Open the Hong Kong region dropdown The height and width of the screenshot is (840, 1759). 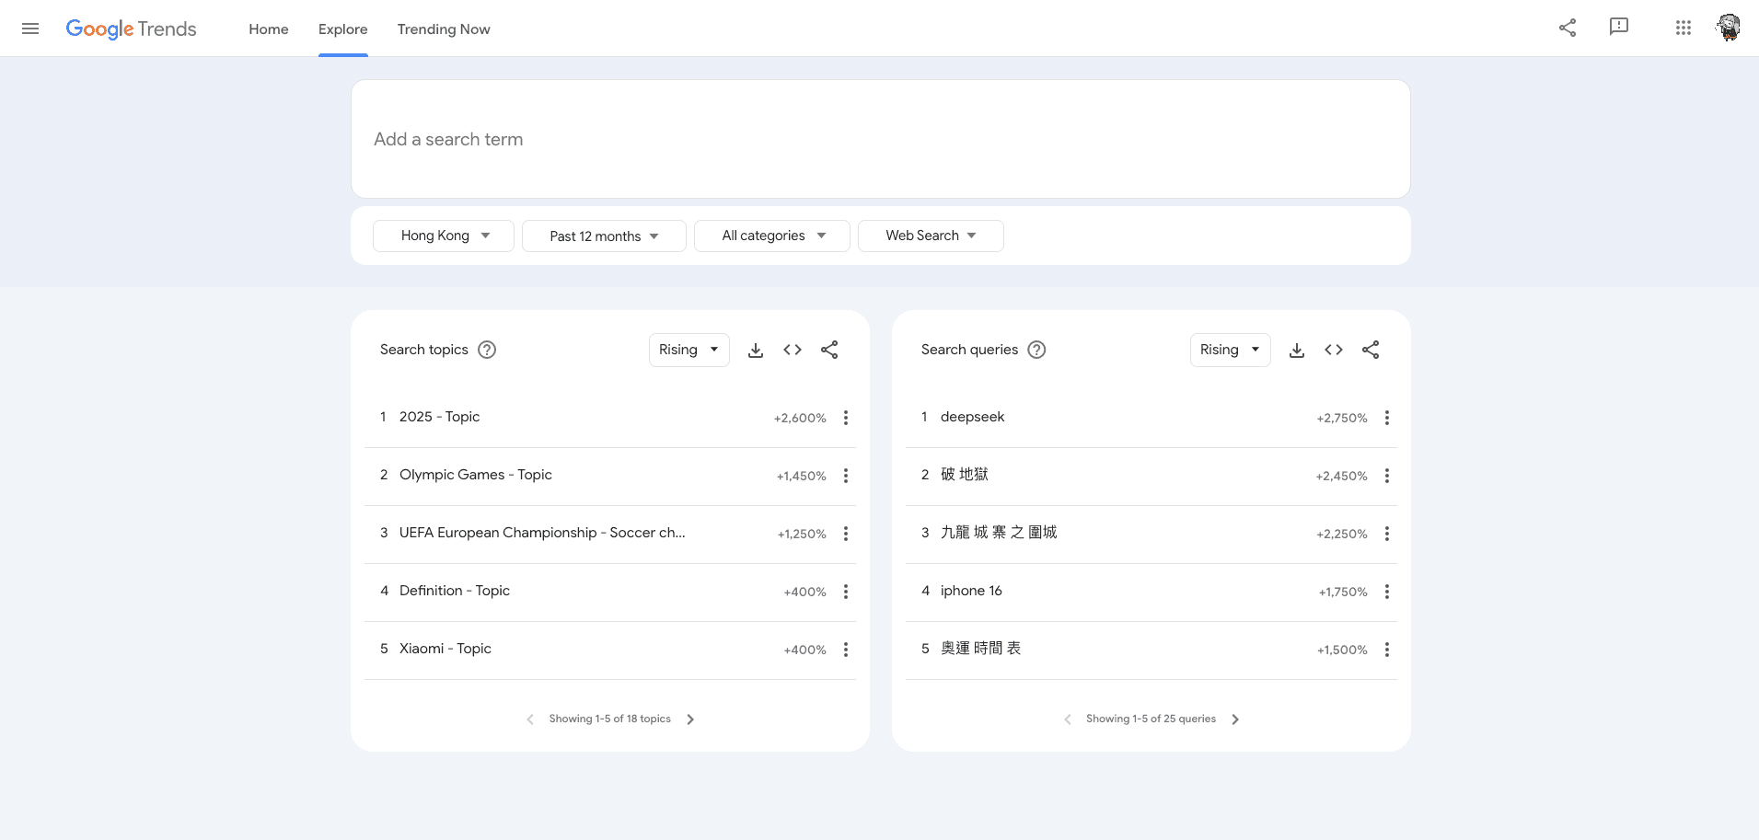[x=444, y=236]
